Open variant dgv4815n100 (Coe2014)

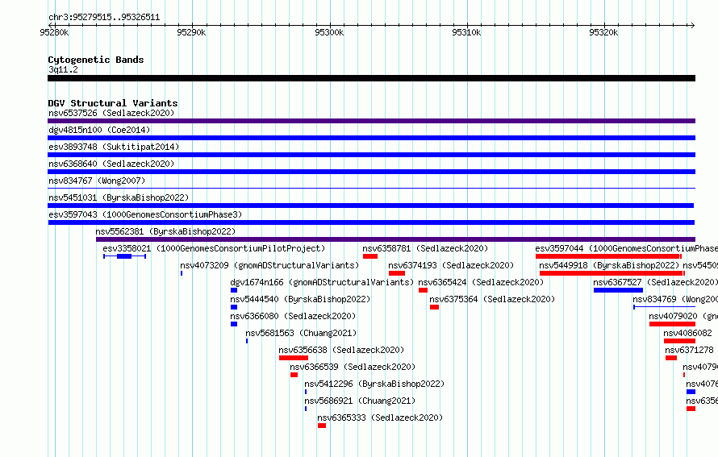pos(99,130)
